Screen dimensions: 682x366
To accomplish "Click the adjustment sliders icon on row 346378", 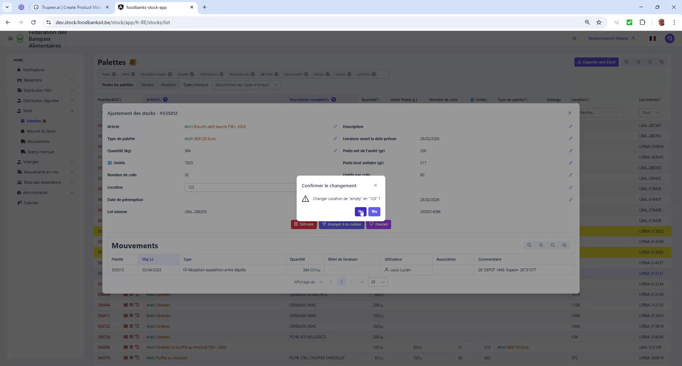I will tap(131, 358).
